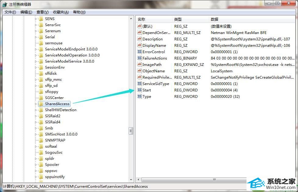Expand the SharedAccess tree node

(36, 104)
